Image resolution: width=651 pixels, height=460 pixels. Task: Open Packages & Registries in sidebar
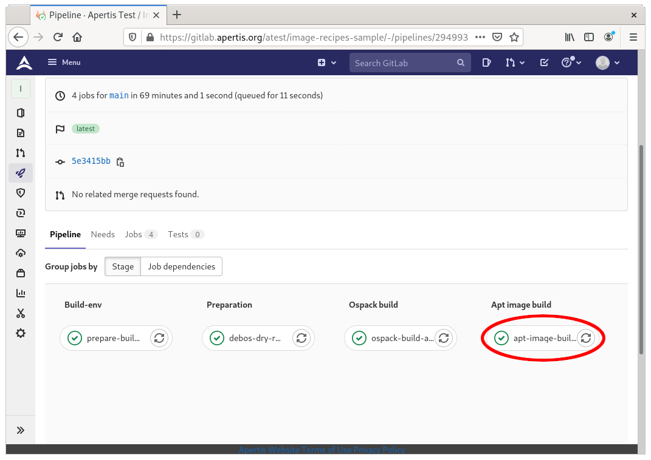point(20,273)
